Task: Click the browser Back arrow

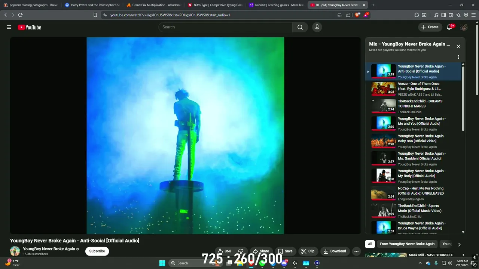Action: (x=5, y=15)
